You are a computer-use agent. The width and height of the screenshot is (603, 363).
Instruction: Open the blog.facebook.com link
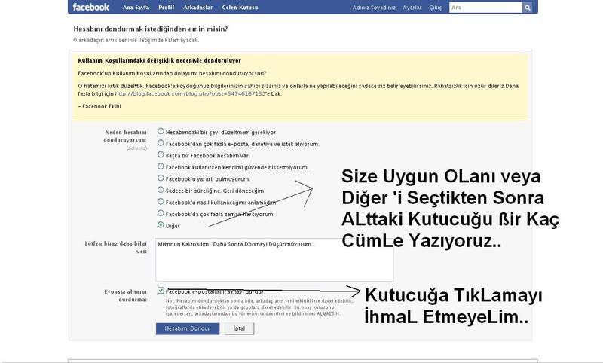click(x=191, y=93)
